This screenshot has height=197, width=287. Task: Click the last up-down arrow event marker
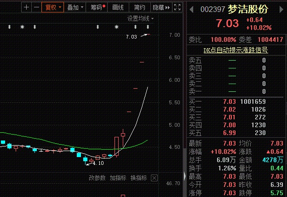point(148,27)
